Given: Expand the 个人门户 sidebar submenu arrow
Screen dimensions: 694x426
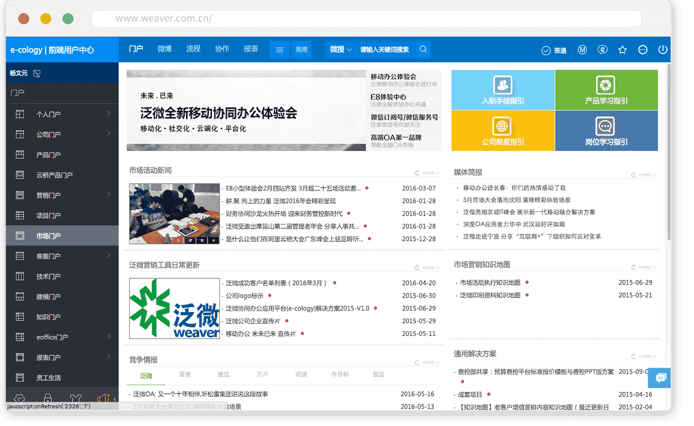Looking at the screenshot, I should point(109,113).
